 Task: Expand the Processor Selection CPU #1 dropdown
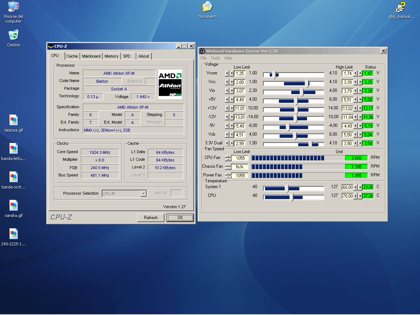144,193
